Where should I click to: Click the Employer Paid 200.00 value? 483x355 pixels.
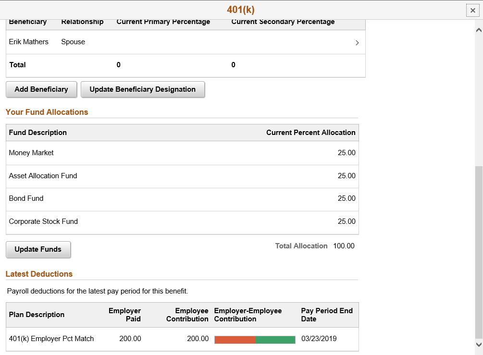tap(130, 339)
